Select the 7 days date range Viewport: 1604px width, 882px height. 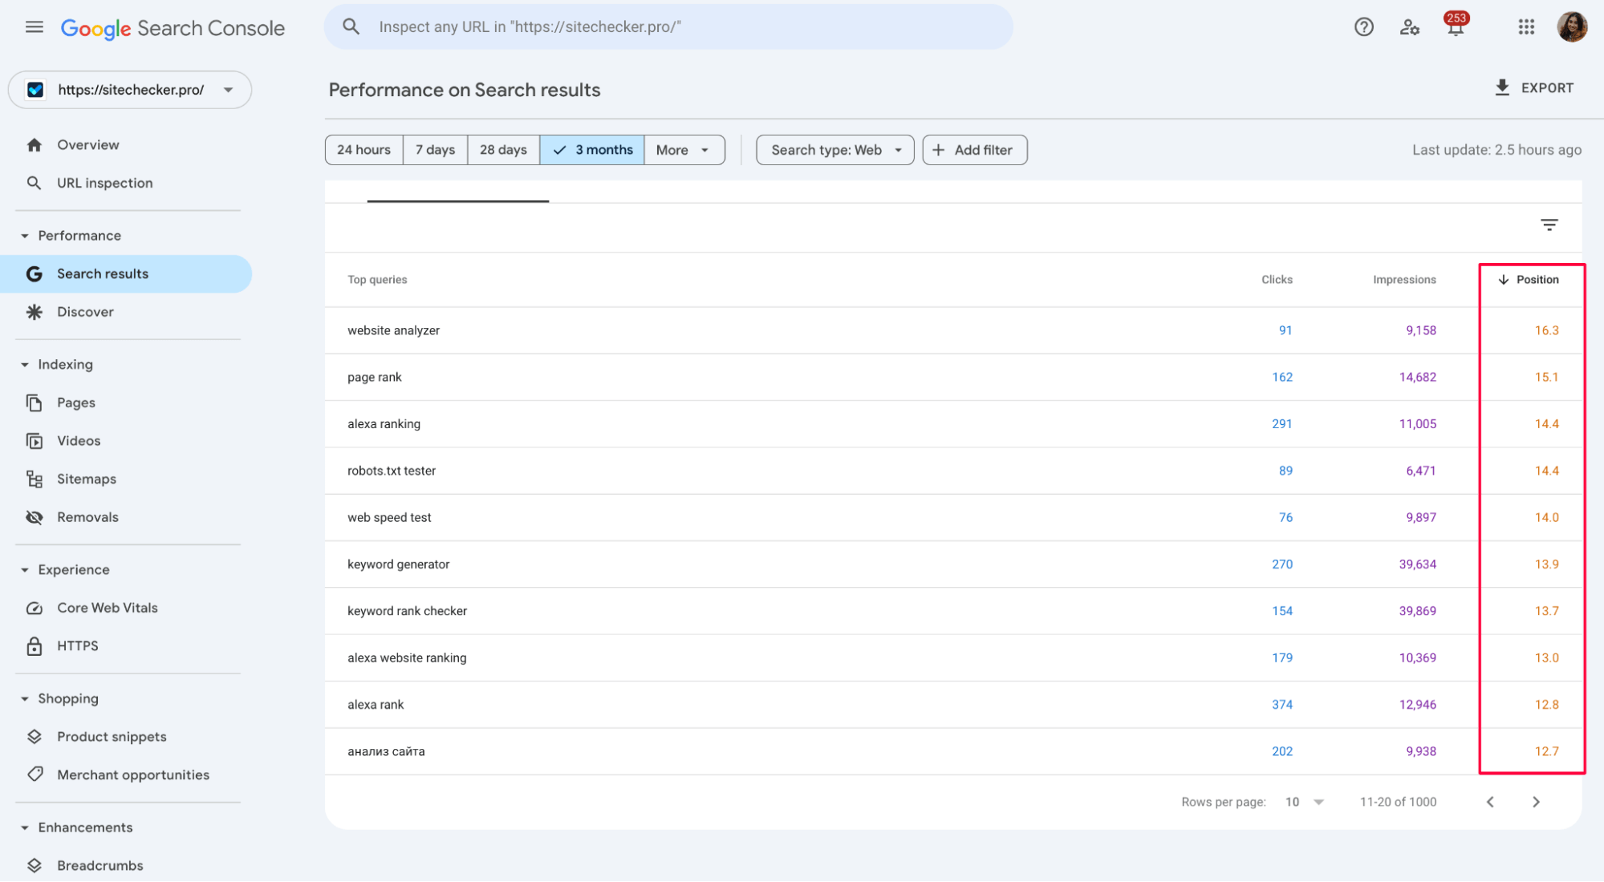click(435, 150)
